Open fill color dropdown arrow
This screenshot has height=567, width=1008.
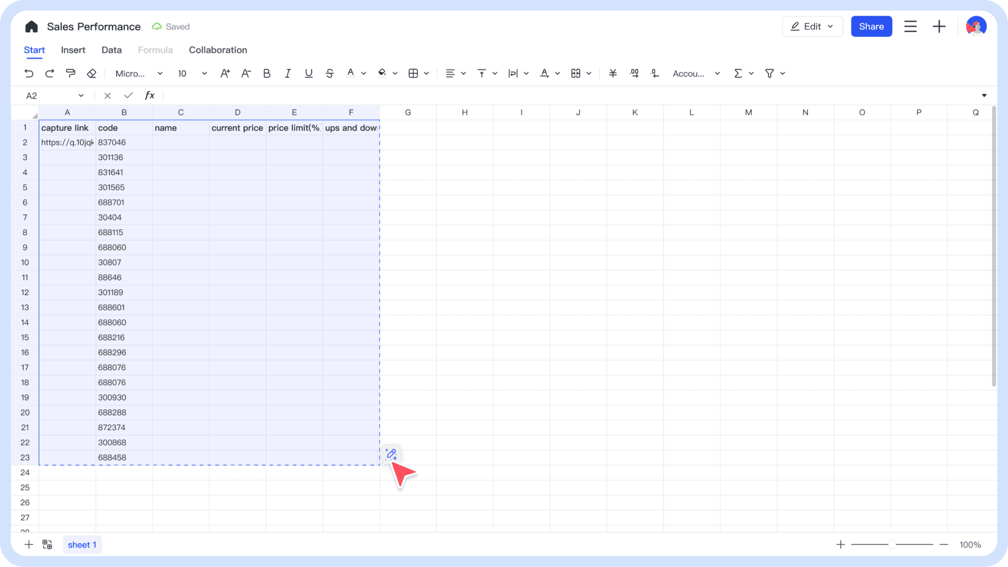coord(395,73)
